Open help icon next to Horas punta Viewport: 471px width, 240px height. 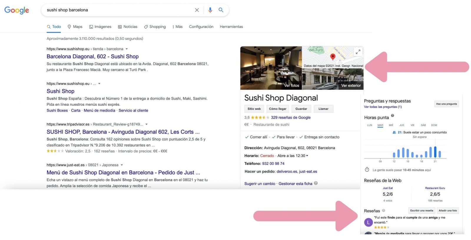pos(392,116)
